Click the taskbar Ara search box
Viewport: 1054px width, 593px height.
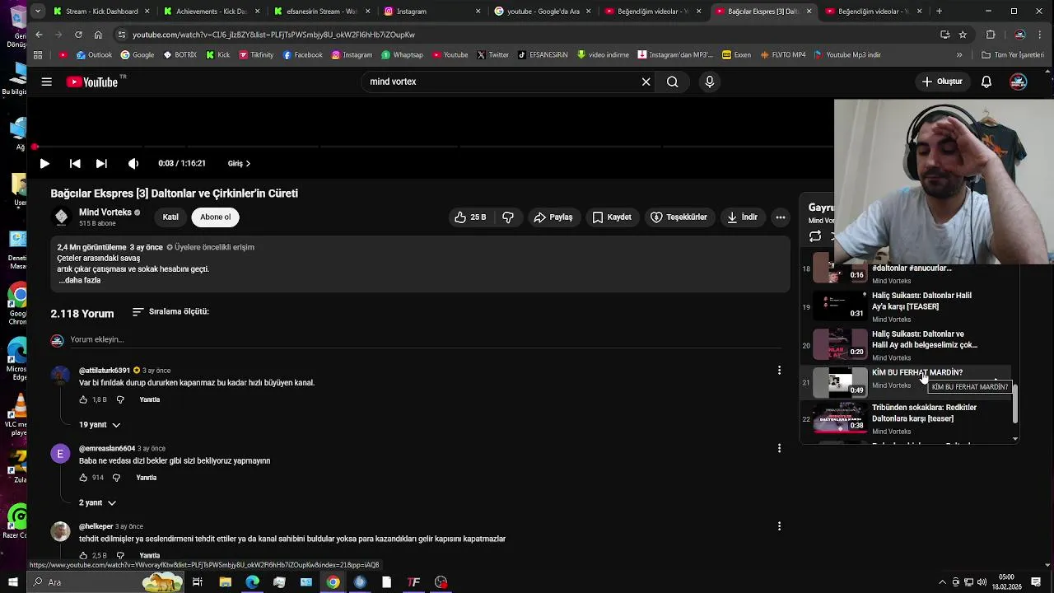(x=105, y=582)
